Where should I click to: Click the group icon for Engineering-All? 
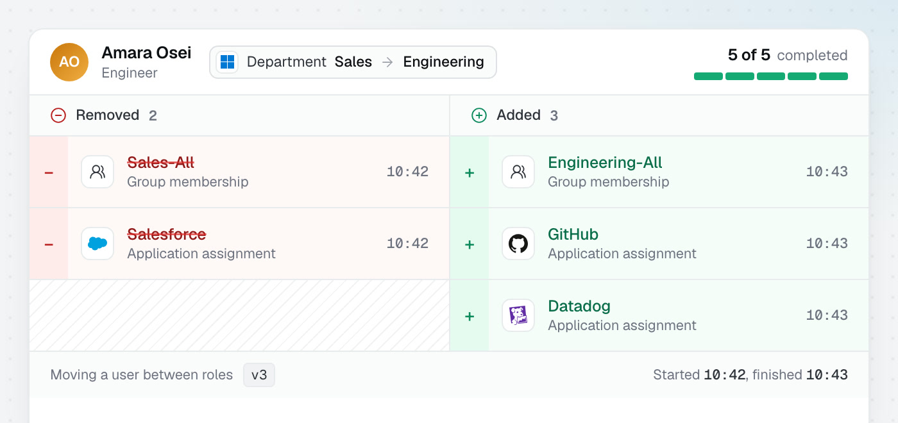[518, 172]
